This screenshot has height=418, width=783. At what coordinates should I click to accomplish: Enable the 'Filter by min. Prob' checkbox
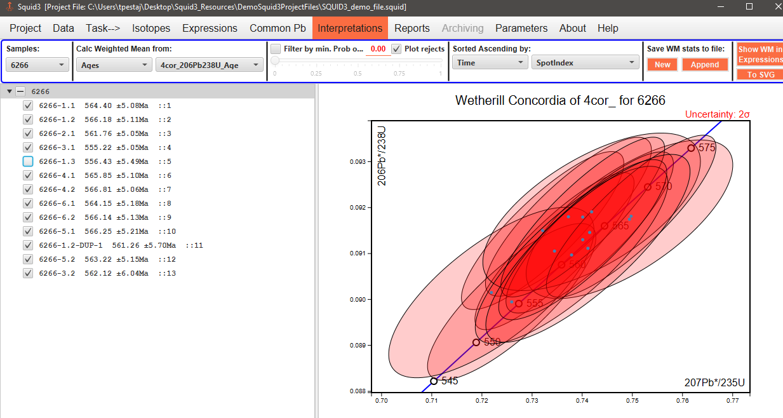coord(276,48)
